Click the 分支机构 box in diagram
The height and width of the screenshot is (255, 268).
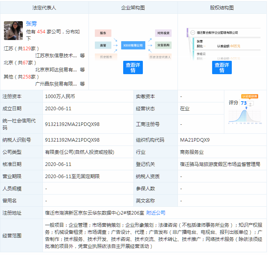pyautogui.click(x=163, y=45)
